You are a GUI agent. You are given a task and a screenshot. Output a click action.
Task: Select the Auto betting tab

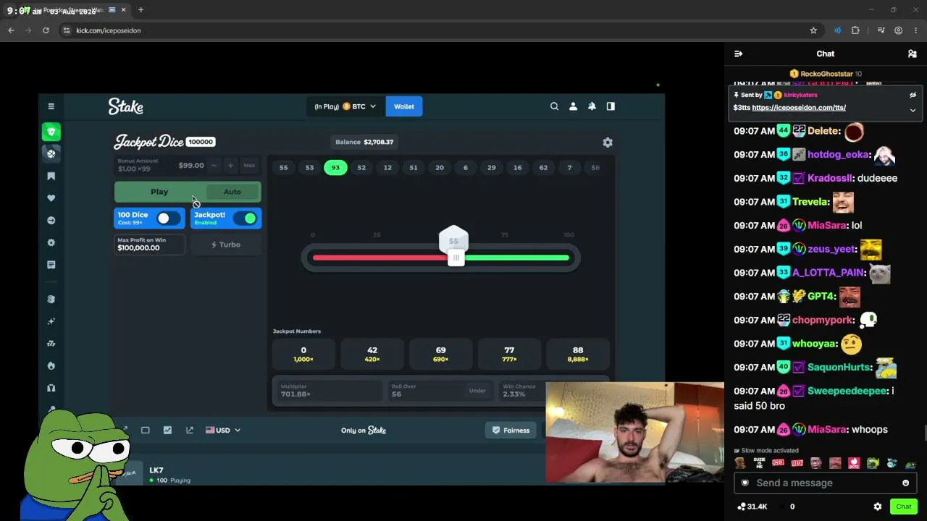pos(232,192)
